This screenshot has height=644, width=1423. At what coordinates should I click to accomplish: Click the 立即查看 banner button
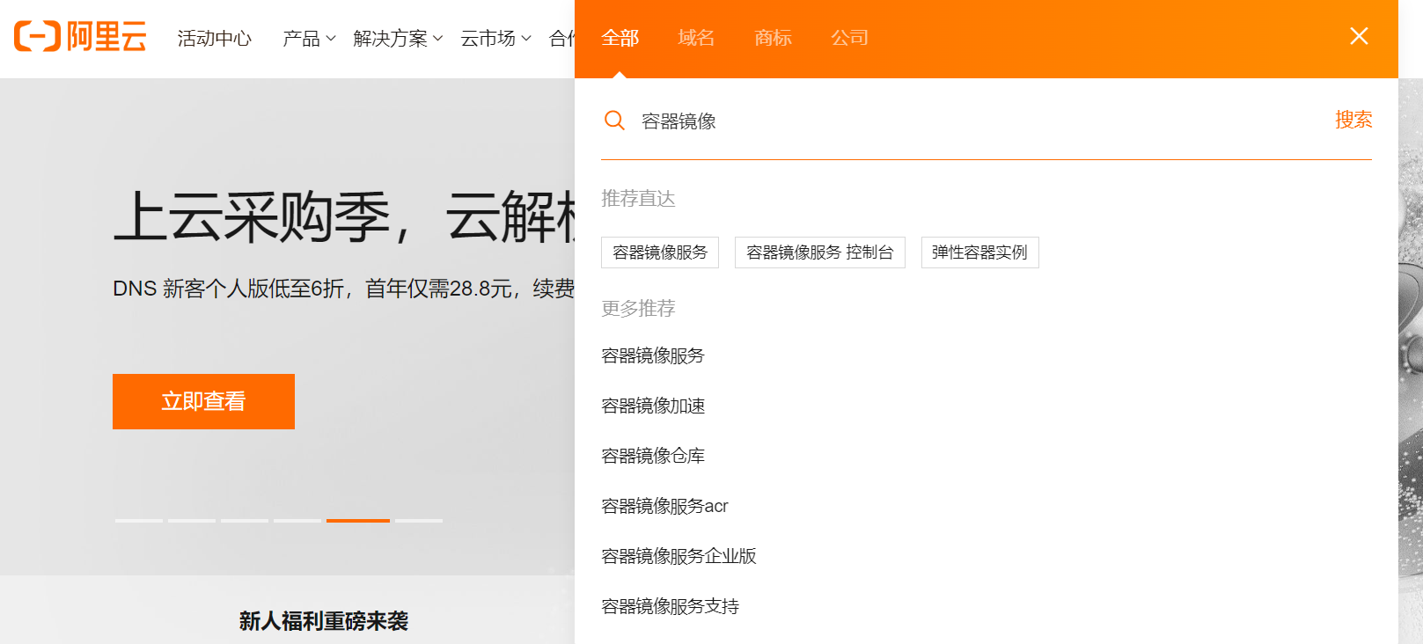point(203,401)
